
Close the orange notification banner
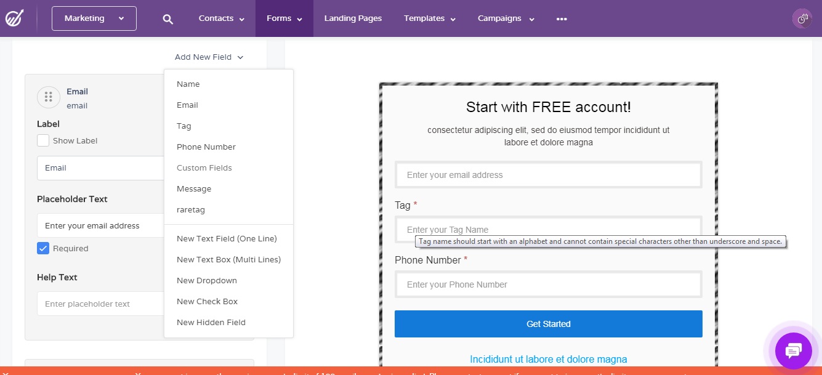click(5, 373)
